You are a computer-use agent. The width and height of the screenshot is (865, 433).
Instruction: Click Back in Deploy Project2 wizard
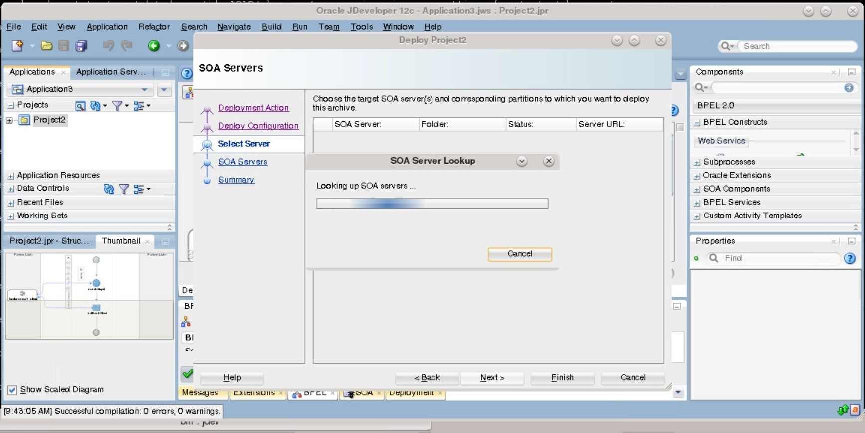pos(427,378)
